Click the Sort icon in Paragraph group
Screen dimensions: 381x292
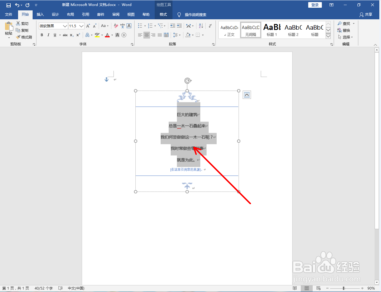tap(201, 26)
